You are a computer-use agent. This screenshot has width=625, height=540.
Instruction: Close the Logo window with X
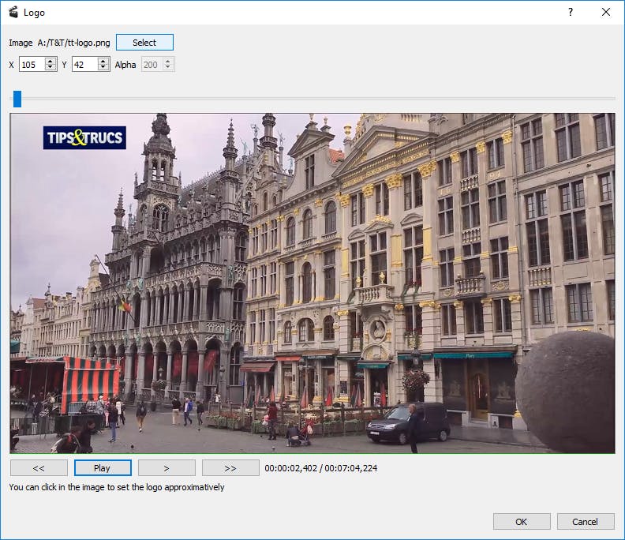tap(606, 12)
